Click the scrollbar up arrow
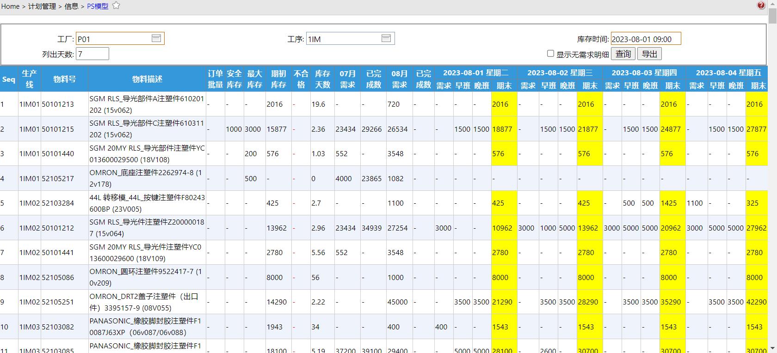 coord(772,4)
